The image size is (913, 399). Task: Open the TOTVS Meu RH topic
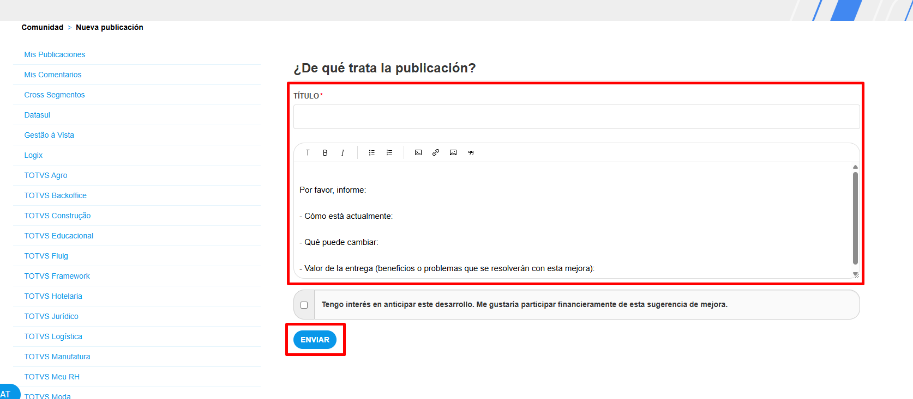pyautogui.click(x=52, y=377)
